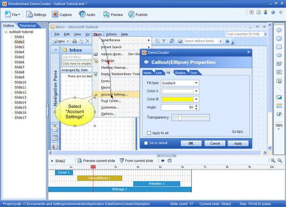This screenshot has height=207, width=286.
Task: Switch to the Name tab in properties
Action: [148, 73]
